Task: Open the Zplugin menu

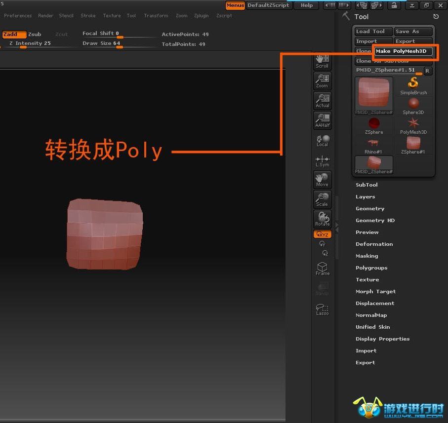Action: click(202, 16)
